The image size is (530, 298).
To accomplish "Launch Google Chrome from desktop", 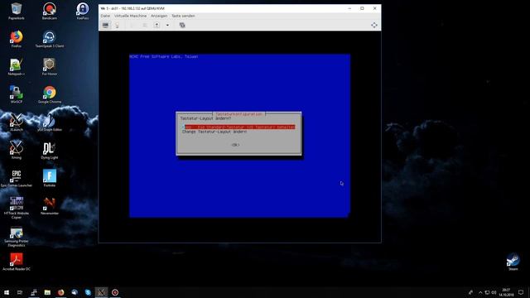I will point(50,94).
